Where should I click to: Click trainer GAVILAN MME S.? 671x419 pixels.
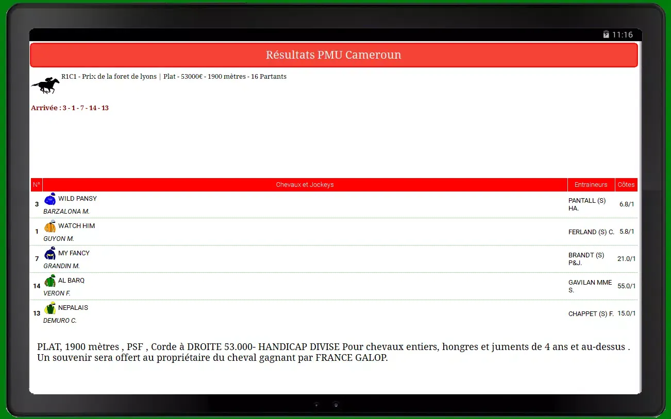tap(590, 286)
